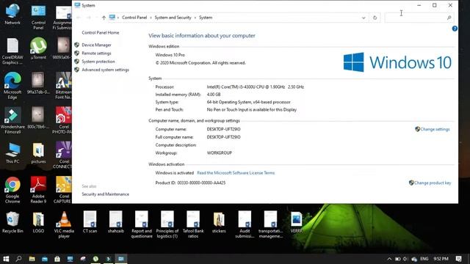
Task: Click the Forward navigation arrow
Action: (89, 18)
